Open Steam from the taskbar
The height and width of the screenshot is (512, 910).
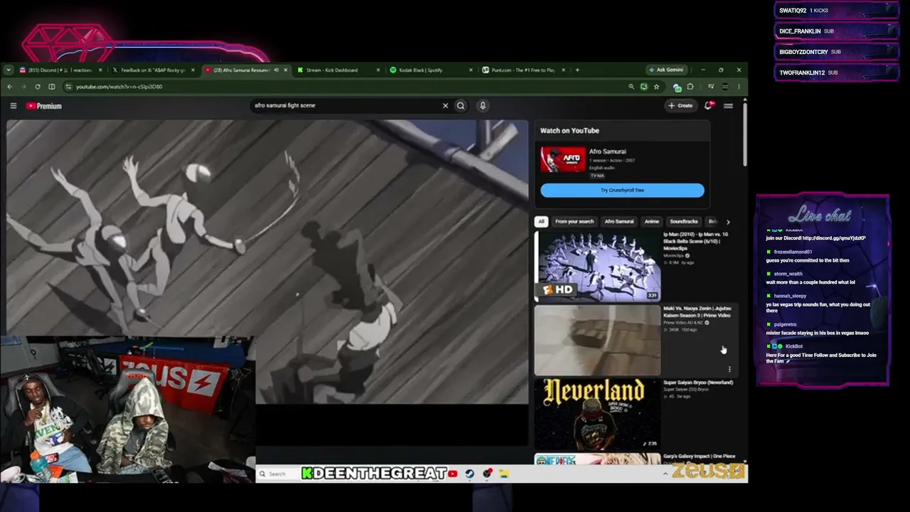click(x=470, y=474)
